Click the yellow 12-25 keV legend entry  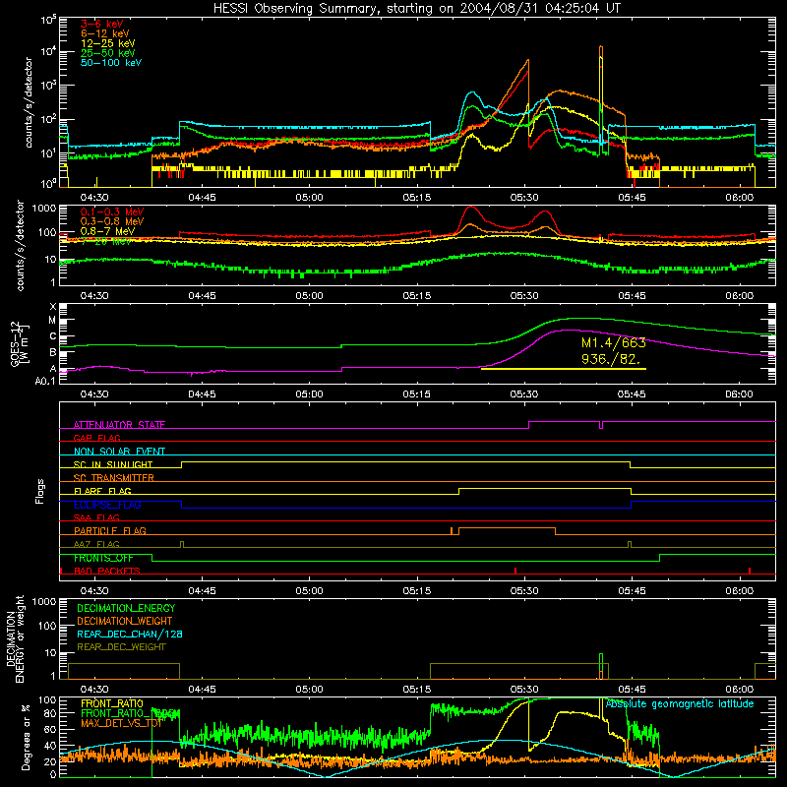[108, 43]
